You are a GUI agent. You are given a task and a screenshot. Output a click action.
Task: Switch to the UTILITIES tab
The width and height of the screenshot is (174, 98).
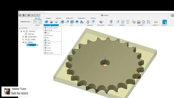[x=93, y=18]
